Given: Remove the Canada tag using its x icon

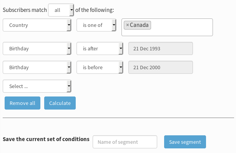Looking at the screenshot, I should click(x=128, y=25).
